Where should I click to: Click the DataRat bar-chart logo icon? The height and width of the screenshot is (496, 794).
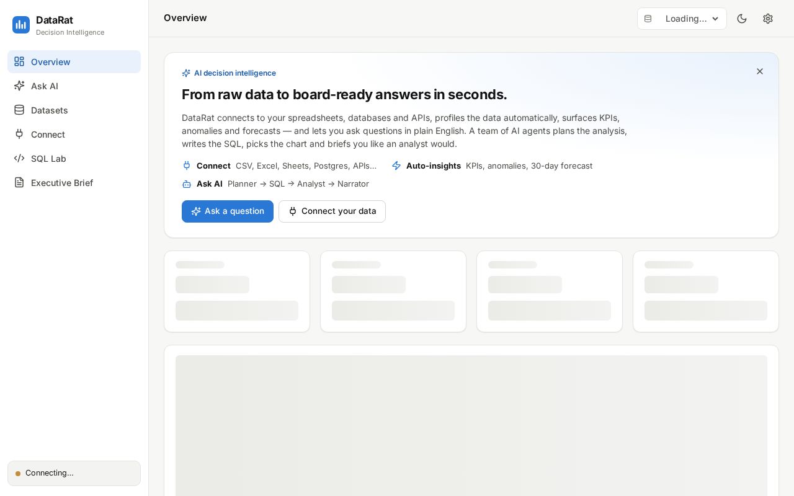coord(21,25)
